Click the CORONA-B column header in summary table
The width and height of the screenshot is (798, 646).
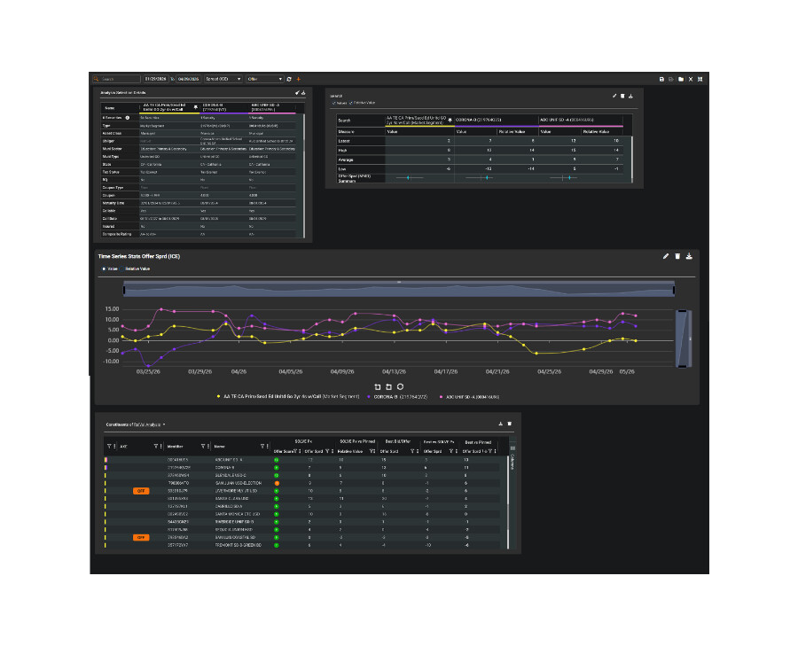click(x=497, y=120)
